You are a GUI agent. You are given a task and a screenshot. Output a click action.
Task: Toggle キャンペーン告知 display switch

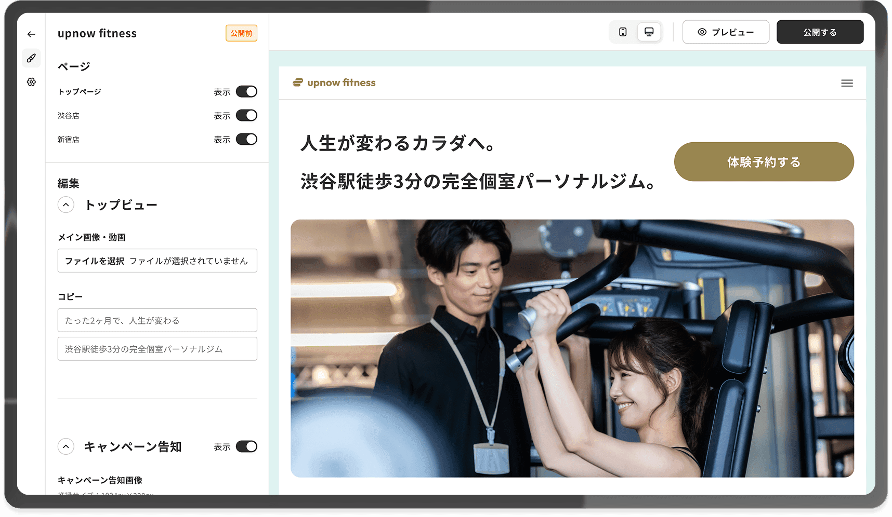click(246, 446)
